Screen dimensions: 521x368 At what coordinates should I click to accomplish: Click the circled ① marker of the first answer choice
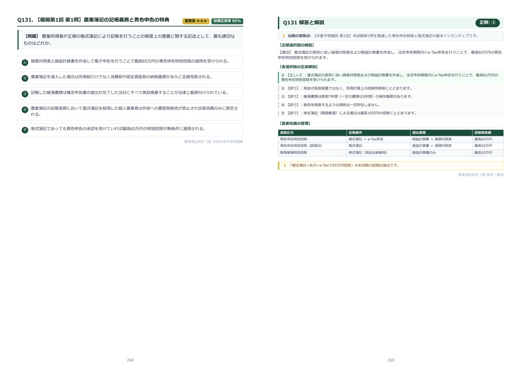[x=25, y=63]
